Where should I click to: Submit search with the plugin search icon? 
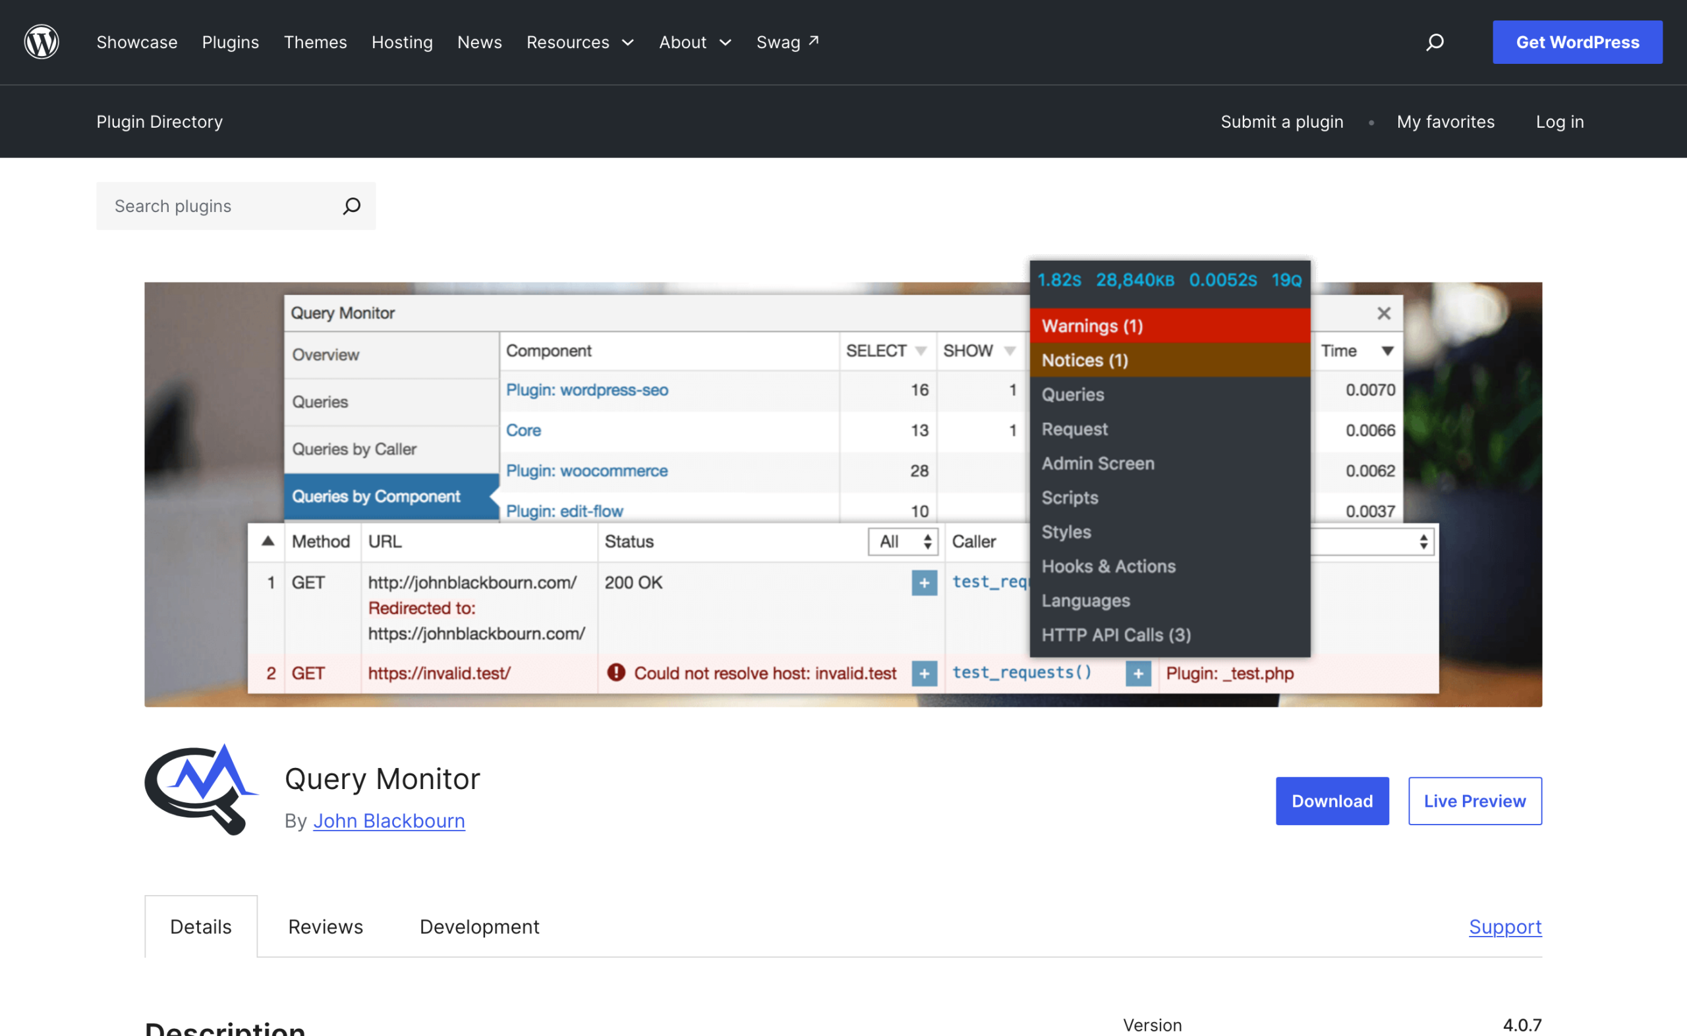coord(352,206)
